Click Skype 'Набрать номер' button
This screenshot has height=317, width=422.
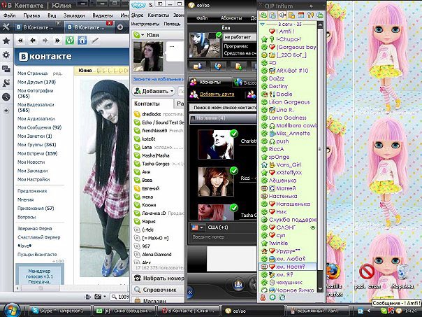point(158,279)
